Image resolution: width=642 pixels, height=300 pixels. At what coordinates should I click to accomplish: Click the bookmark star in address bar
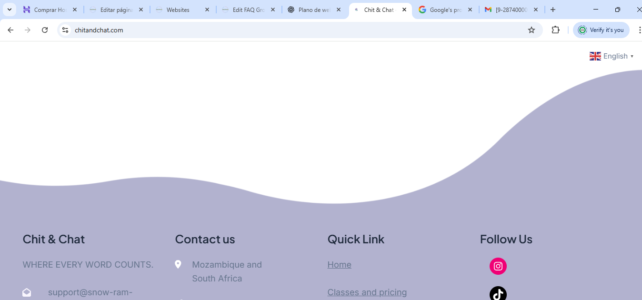pos(532,30)
